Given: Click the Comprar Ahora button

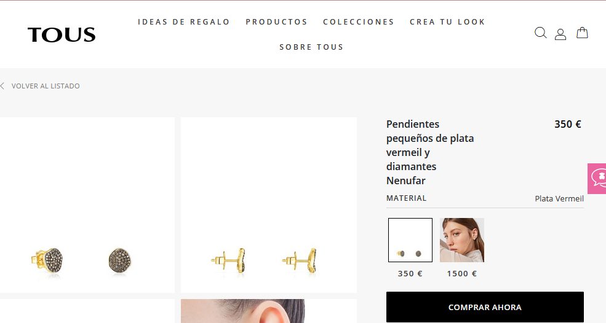Looking at the screenshot, I should click(485, 307).
